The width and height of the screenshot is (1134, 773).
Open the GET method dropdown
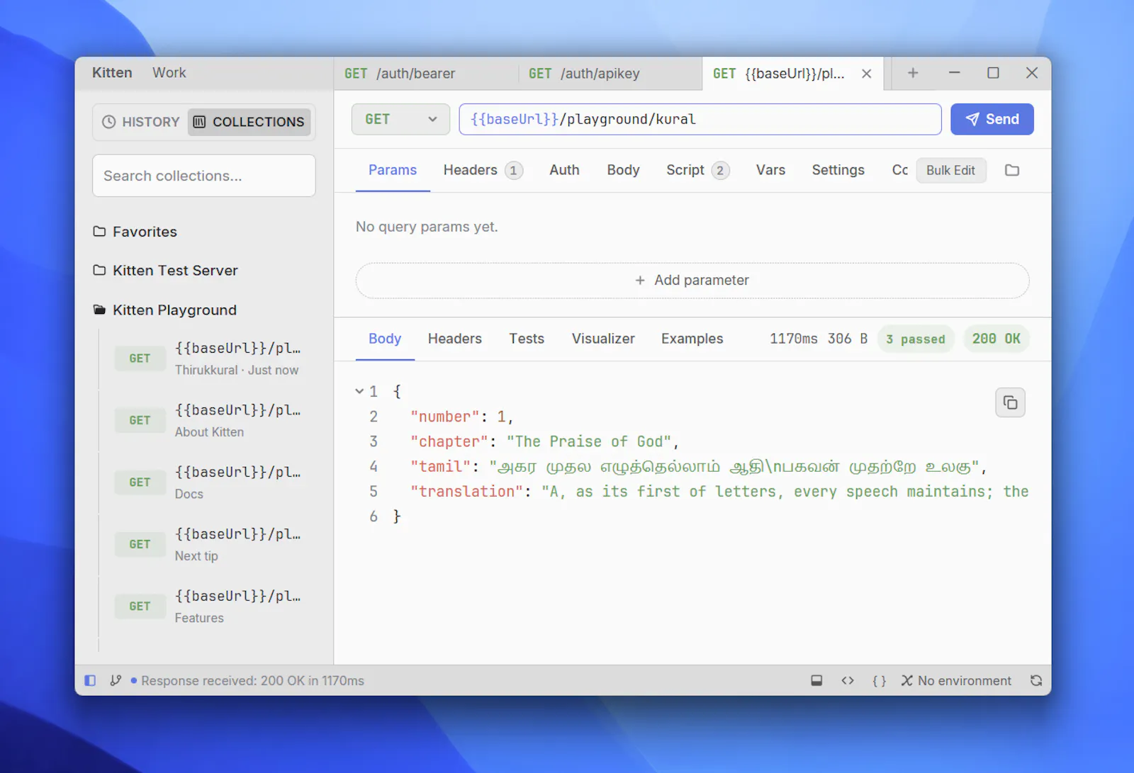pyautogui.click(x=400, y=119)
